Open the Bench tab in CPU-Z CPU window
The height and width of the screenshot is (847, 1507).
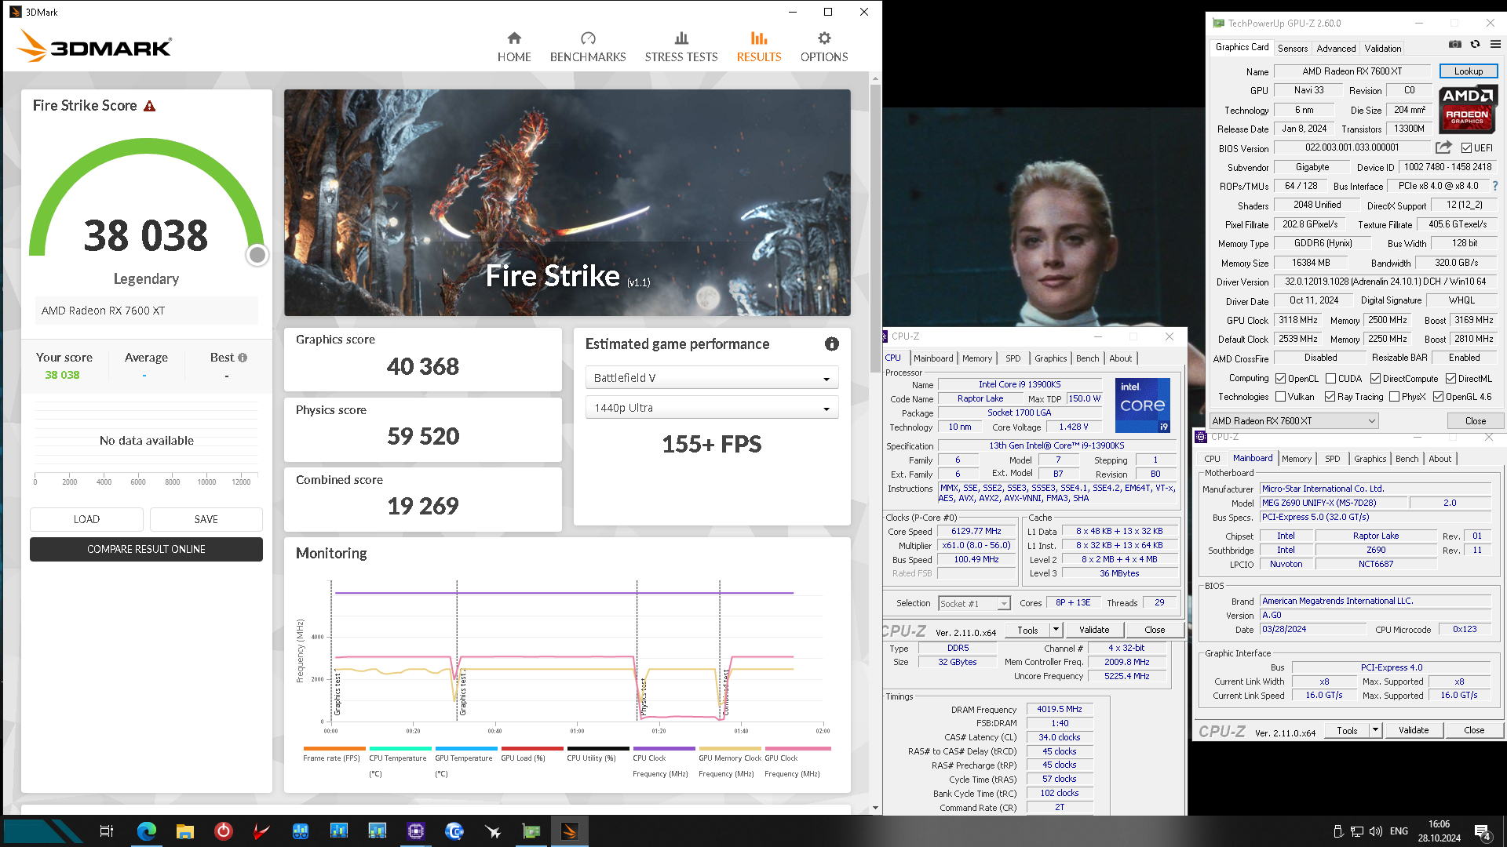click(x=1087, y=358)
